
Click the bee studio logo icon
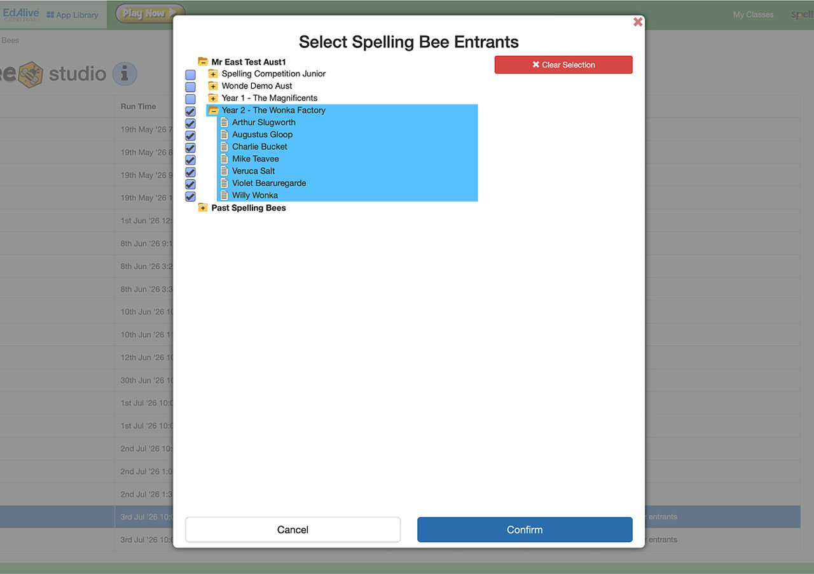tap(30, 74)
